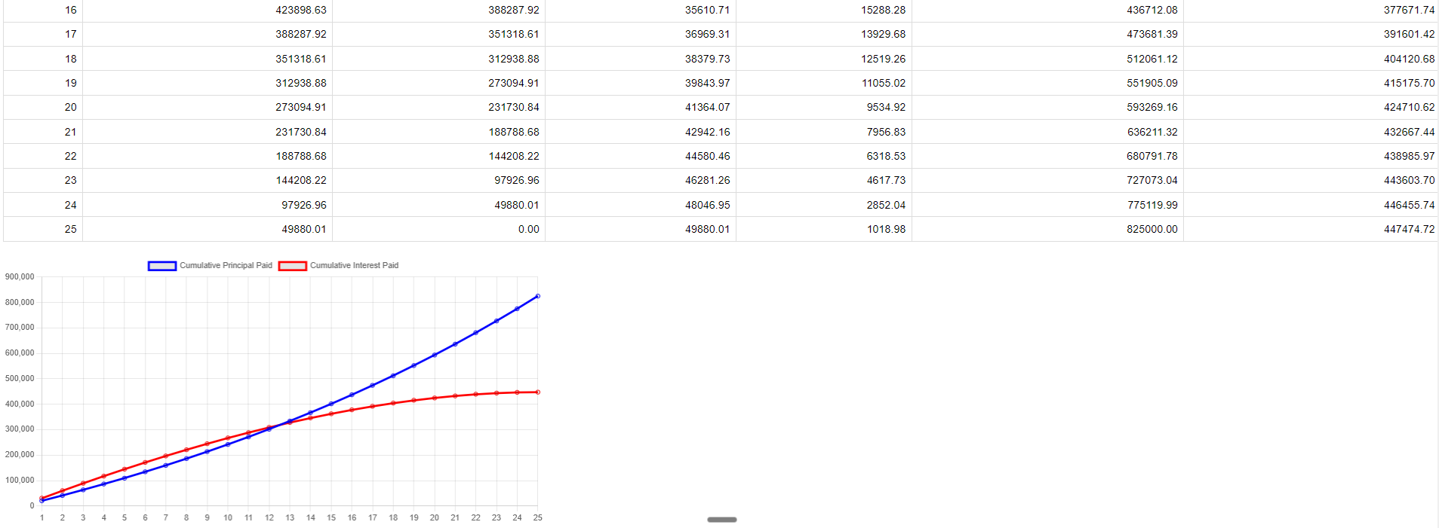The image size is (1439, 528).
Task: Select the cell showing 636211.32
Action: 1152,132
